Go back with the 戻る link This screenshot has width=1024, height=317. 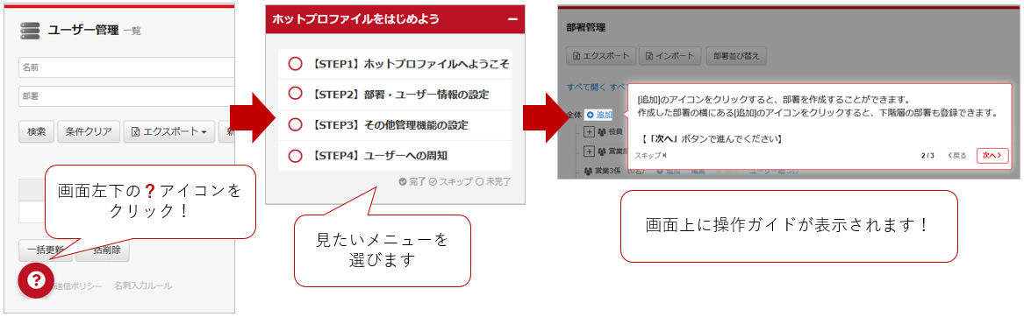click(x=956, y=156)
